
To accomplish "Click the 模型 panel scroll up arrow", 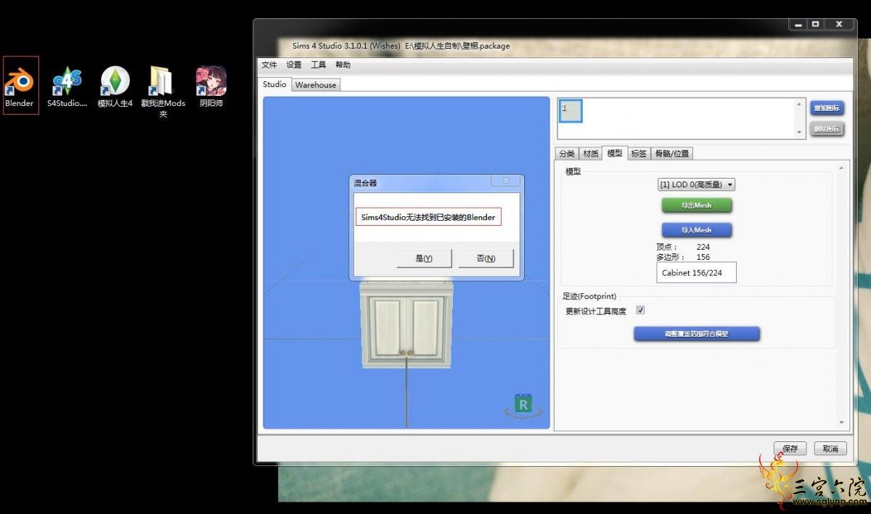I will click(841, 168).
